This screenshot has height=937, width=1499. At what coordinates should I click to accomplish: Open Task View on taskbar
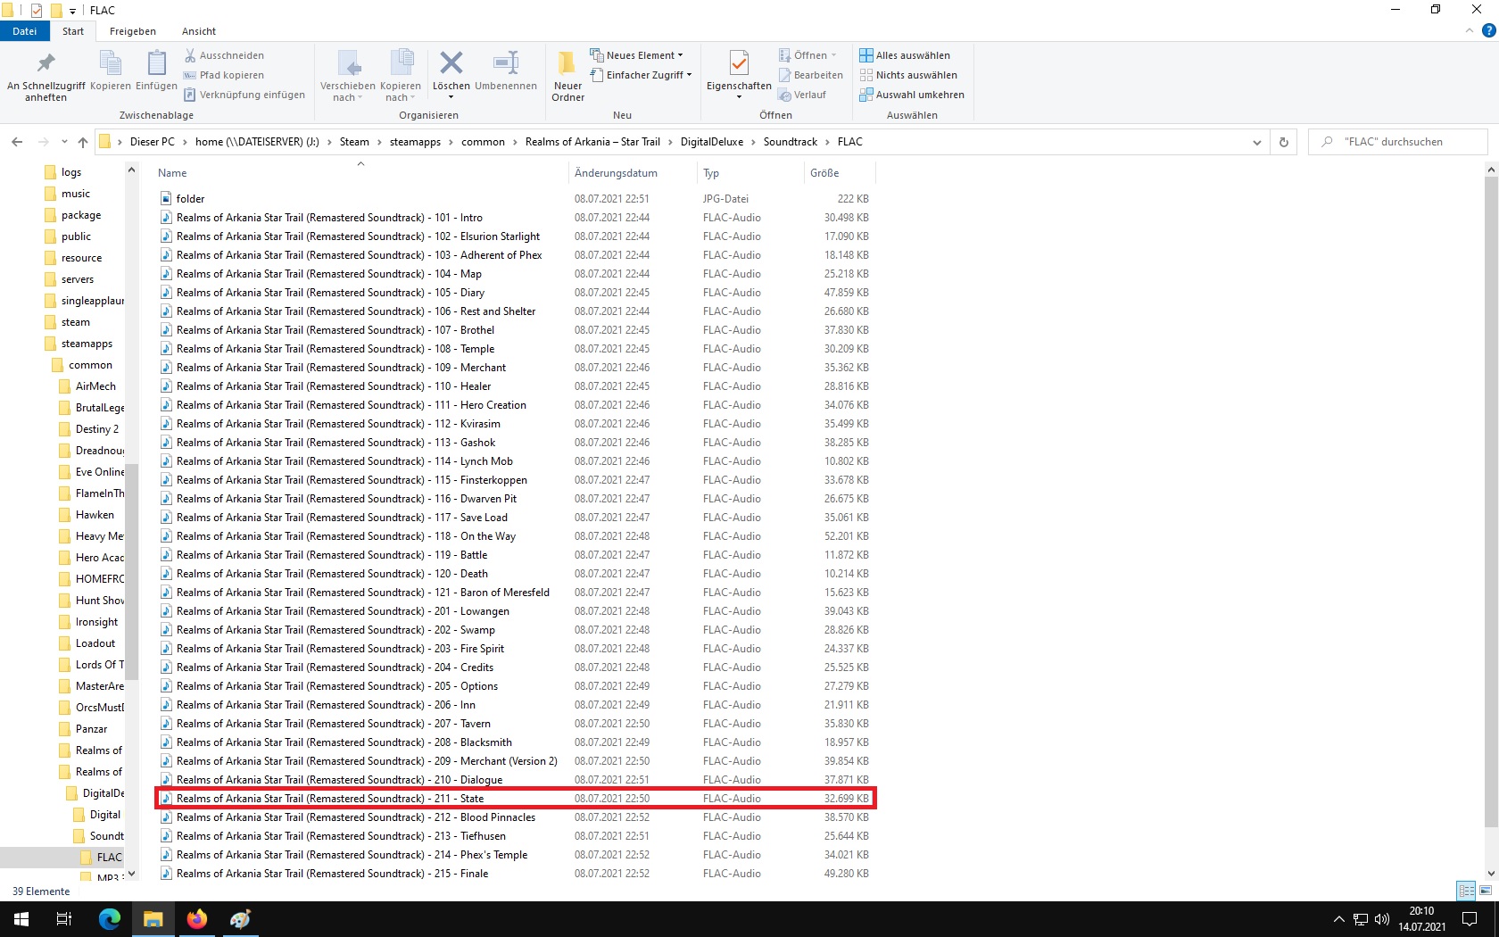point(64,919)
